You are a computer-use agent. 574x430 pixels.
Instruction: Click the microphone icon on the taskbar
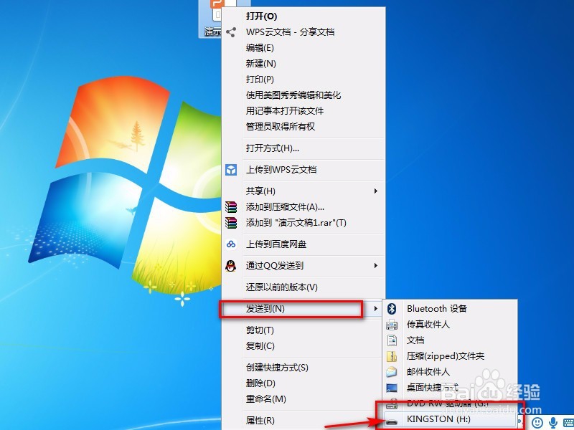tap(552, 422)
